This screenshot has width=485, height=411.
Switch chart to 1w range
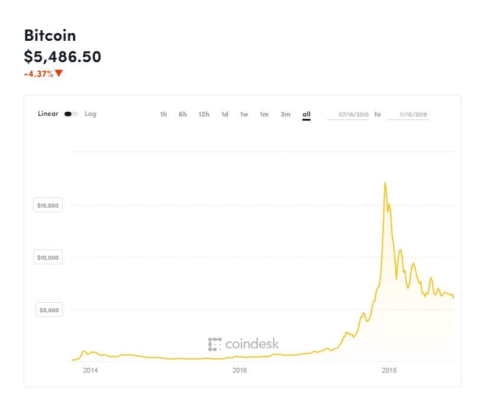[x=244, y=114]
